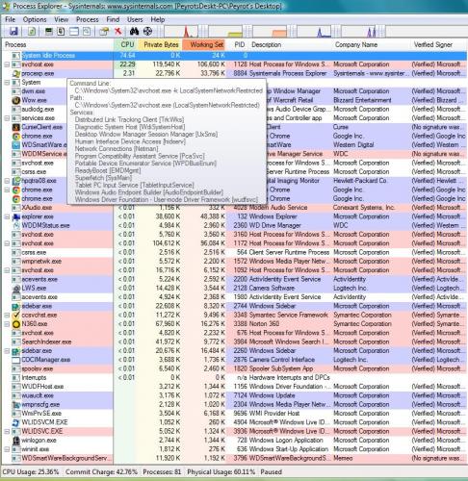
Task: Open the File menu
Action: (x=11, y=19)
